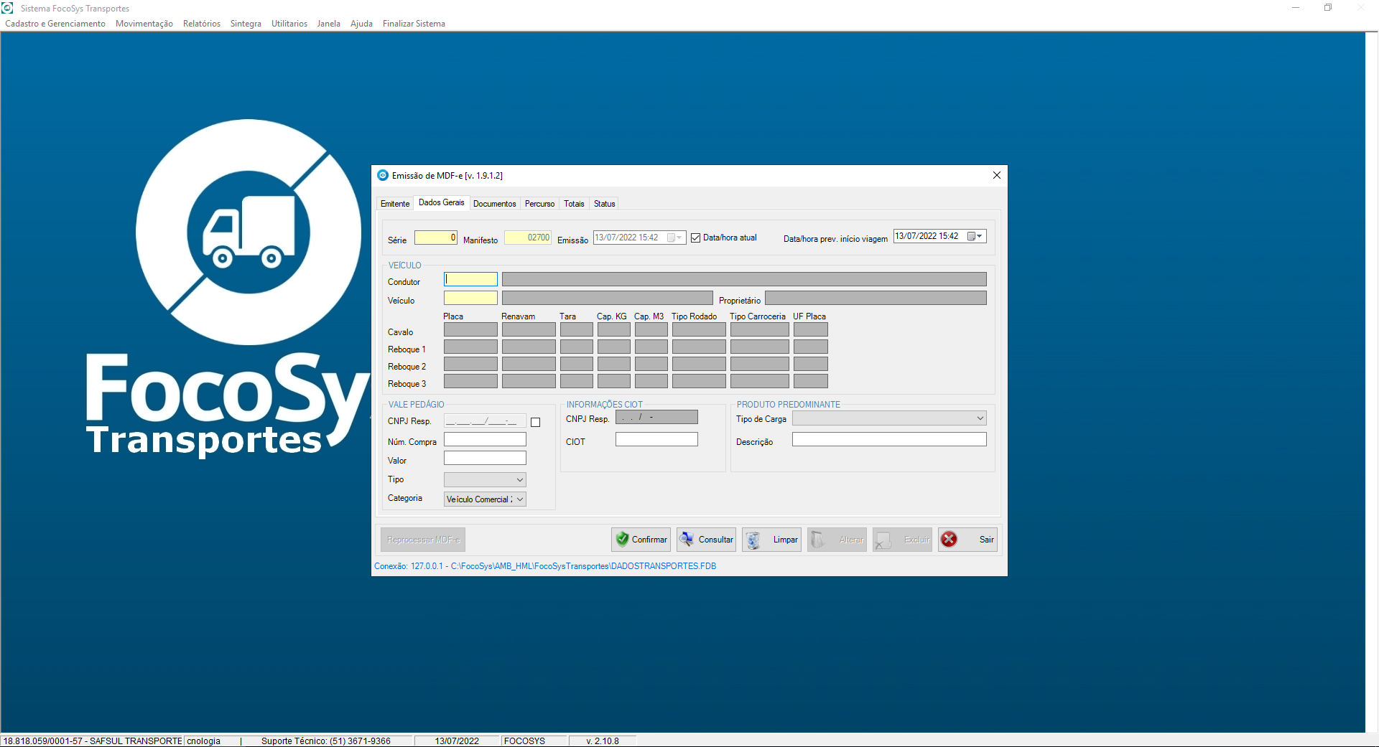Switch to the Documentos tab

tap(495, 204)
